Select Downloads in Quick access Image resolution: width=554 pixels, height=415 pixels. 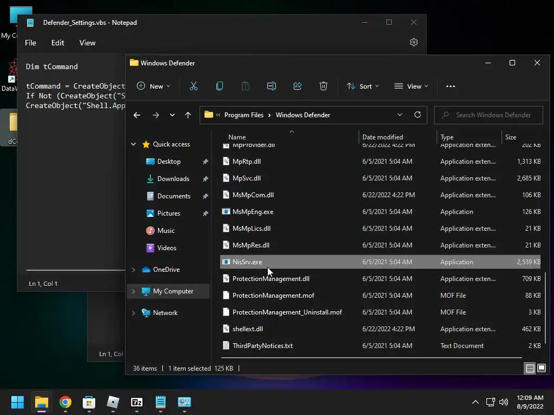173,178
